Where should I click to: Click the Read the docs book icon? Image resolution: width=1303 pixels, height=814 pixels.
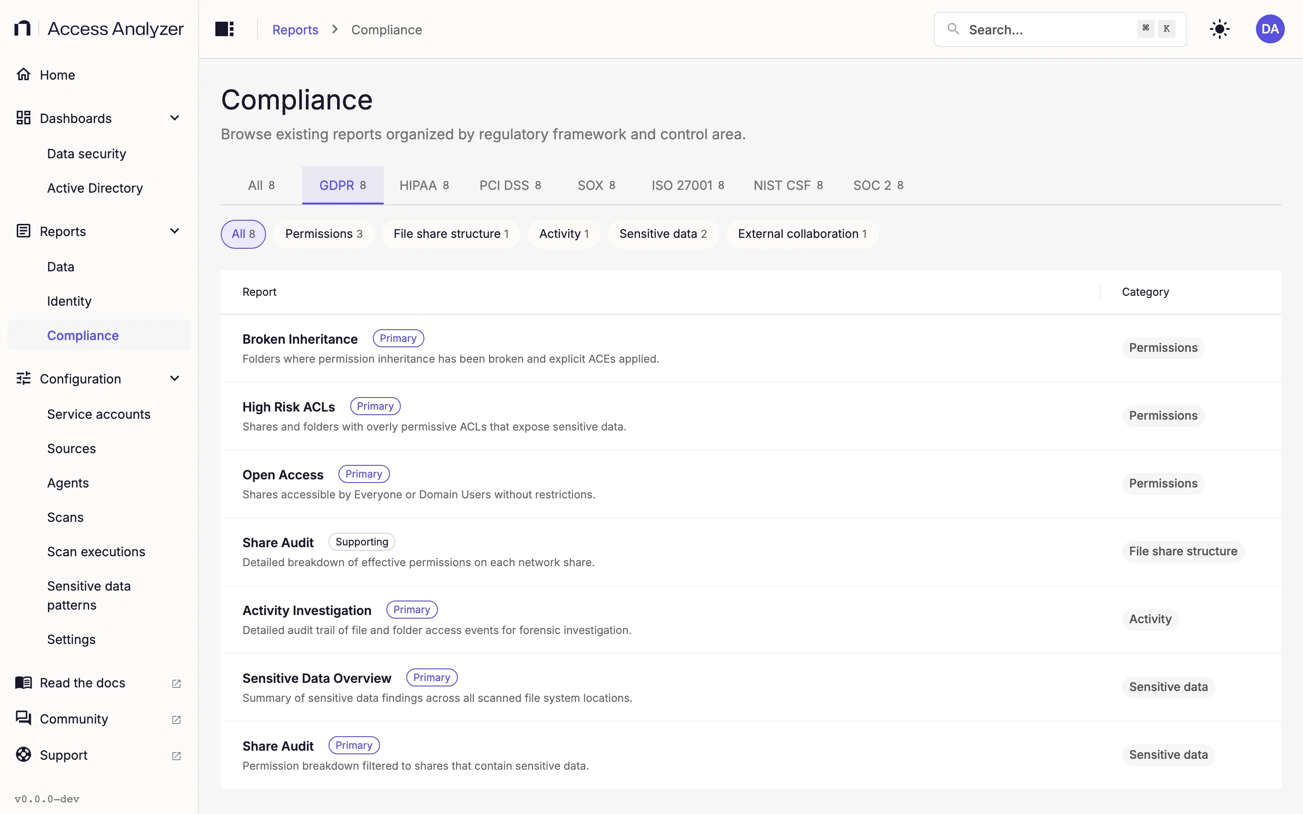click(23, 683)
